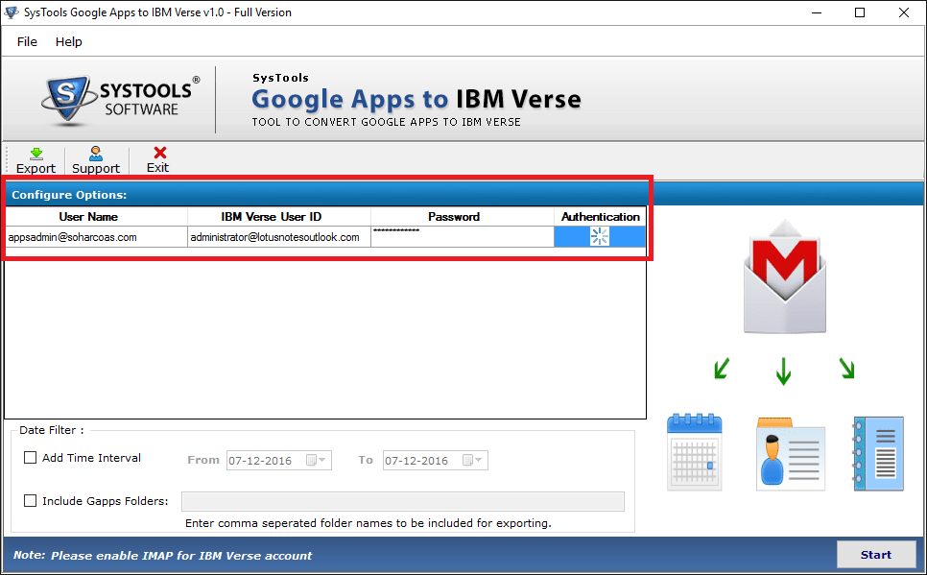Viewport: 927px width, 575px height.
Task: Click the calendar icon
Action: pyautogui.click(x=694, y=452)
